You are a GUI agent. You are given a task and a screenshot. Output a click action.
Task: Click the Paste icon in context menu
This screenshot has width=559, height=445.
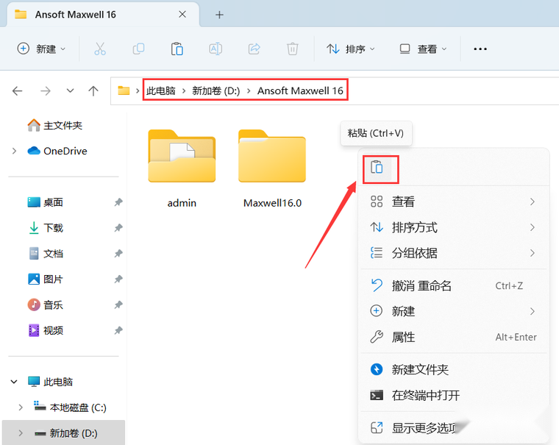click(x=377, y=167)
